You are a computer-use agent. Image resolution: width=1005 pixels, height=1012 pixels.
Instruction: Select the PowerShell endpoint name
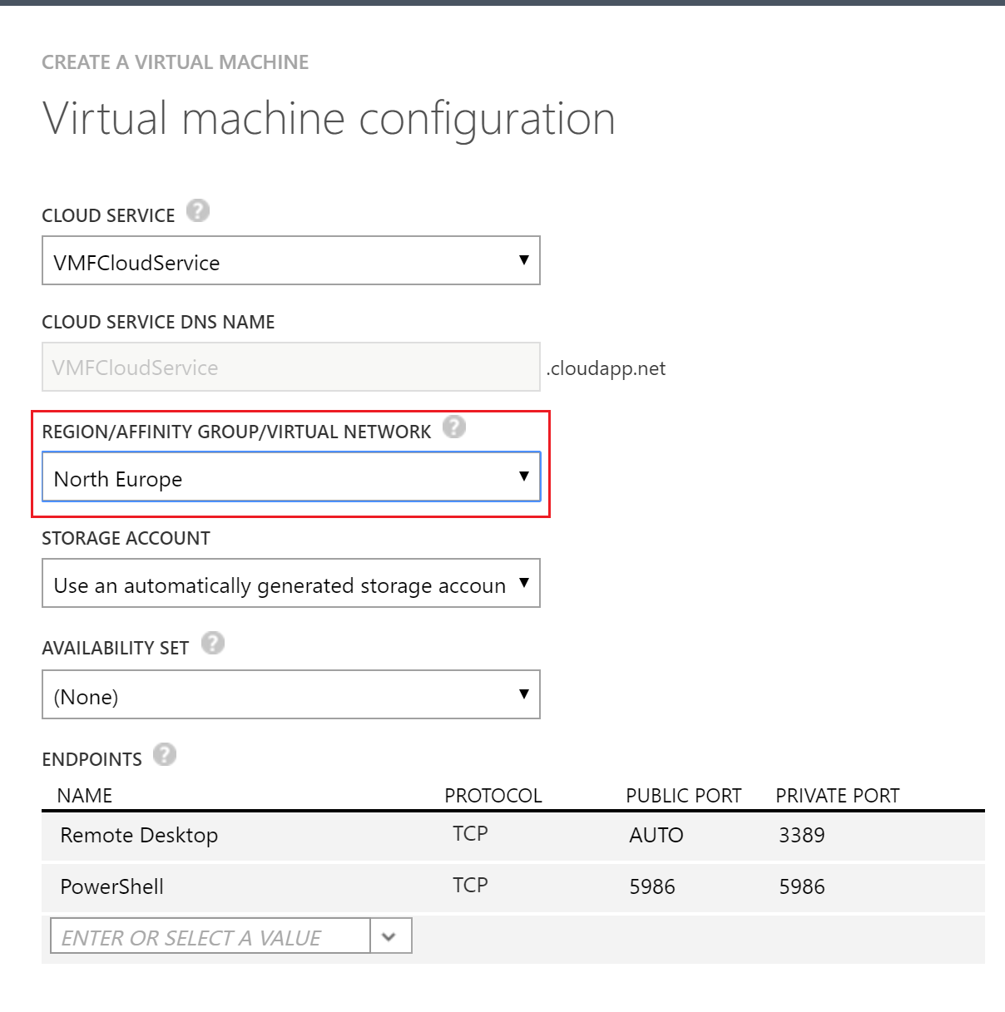click(111, 886)
